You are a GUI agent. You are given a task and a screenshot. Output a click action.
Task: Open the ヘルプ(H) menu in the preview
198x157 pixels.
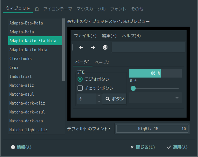pyautogui.click(x=131, y=36)
